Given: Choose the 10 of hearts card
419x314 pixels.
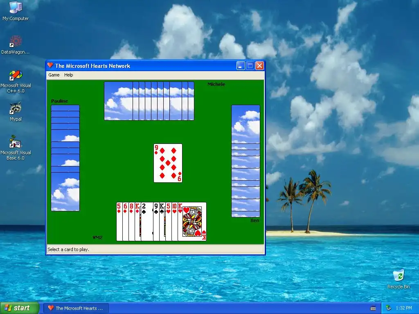Looking at the screenshot, I should pyautogui.click(x=174, y=222).
